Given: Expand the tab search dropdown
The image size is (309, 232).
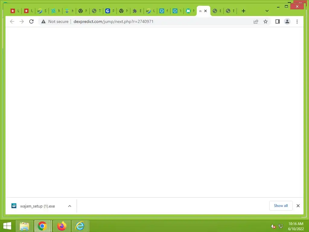Looking at the screenshot, I should [267, 11].
